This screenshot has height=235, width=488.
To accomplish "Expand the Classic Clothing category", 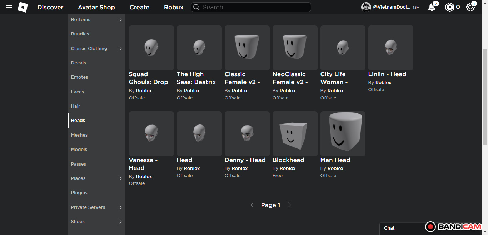I will (120, 49).
